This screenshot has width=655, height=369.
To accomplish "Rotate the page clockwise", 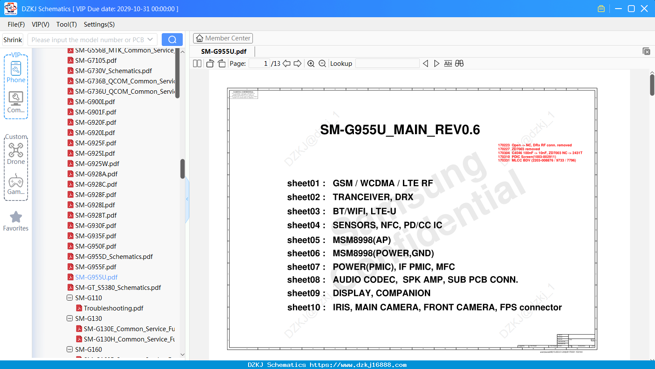I will coord(222,64).
